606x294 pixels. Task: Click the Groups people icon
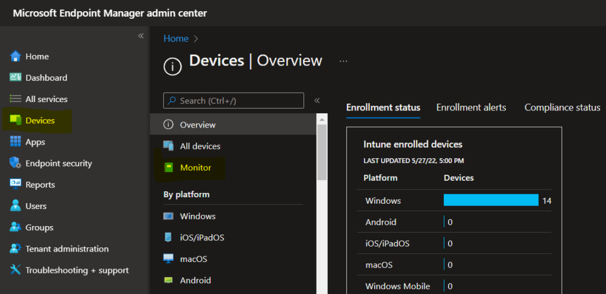pos(15,227)
